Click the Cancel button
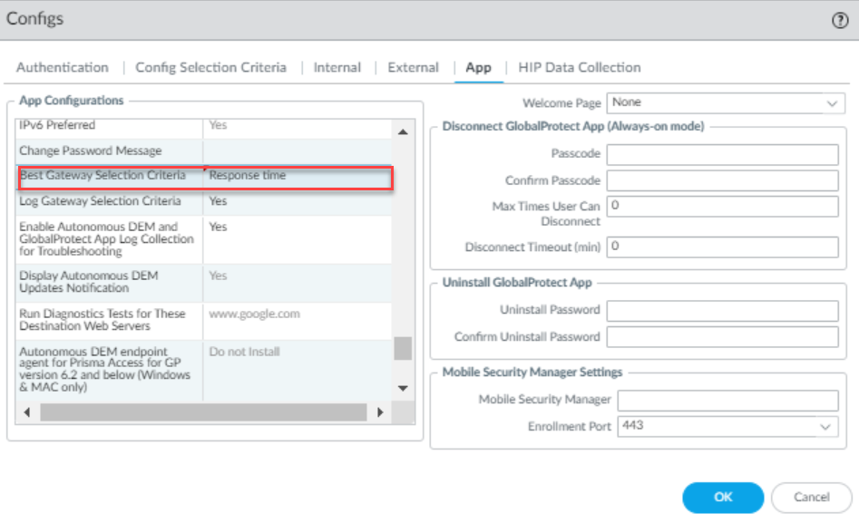This screenshot has height=523, width=859. [x=811, y=498]
